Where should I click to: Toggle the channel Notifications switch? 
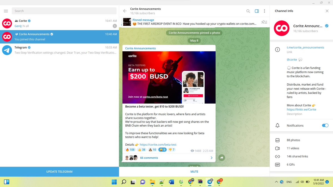pyautogui.click(x=325, y=125)
